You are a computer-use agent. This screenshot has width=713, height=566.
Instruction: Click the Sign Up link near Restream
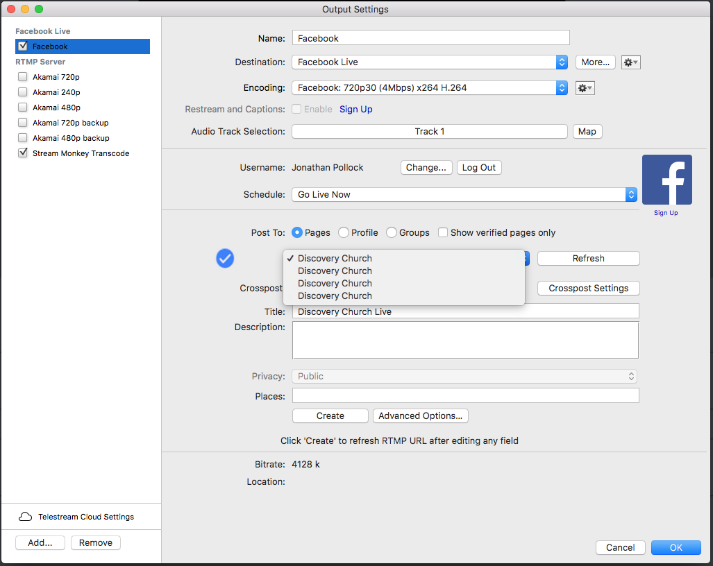tap(355, 110)
